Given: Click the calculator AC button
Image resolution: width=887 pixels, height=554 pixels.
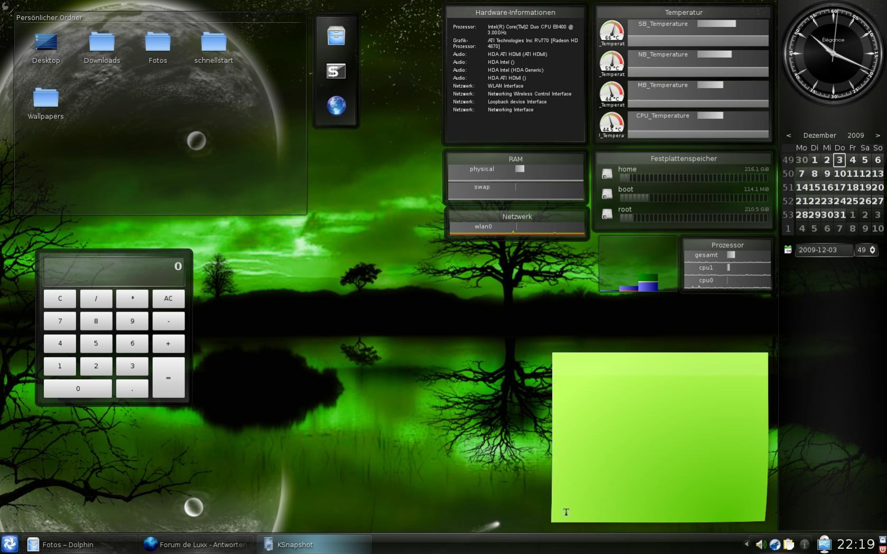Looking at the screenshot, I should click(168, 298).
